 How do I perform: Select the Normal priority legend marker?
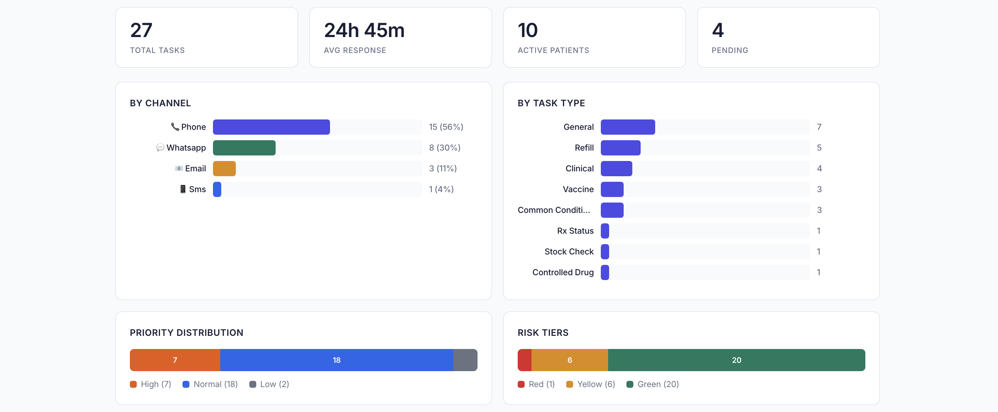pyautogui.click(x=187, y=384)
